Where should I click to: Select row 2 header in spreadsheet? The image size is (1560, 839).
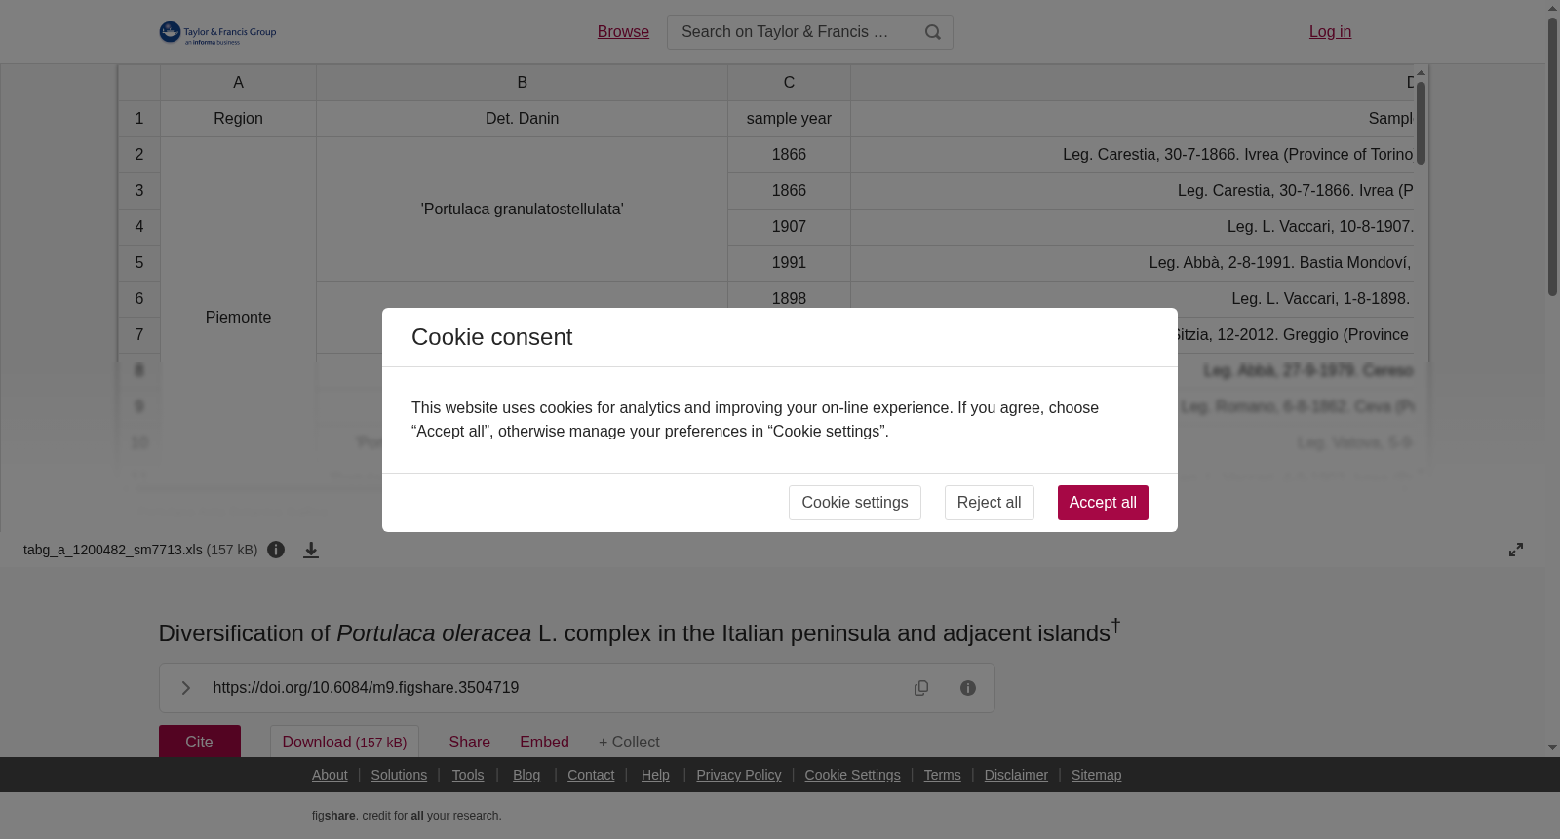(x=139, y=155)
